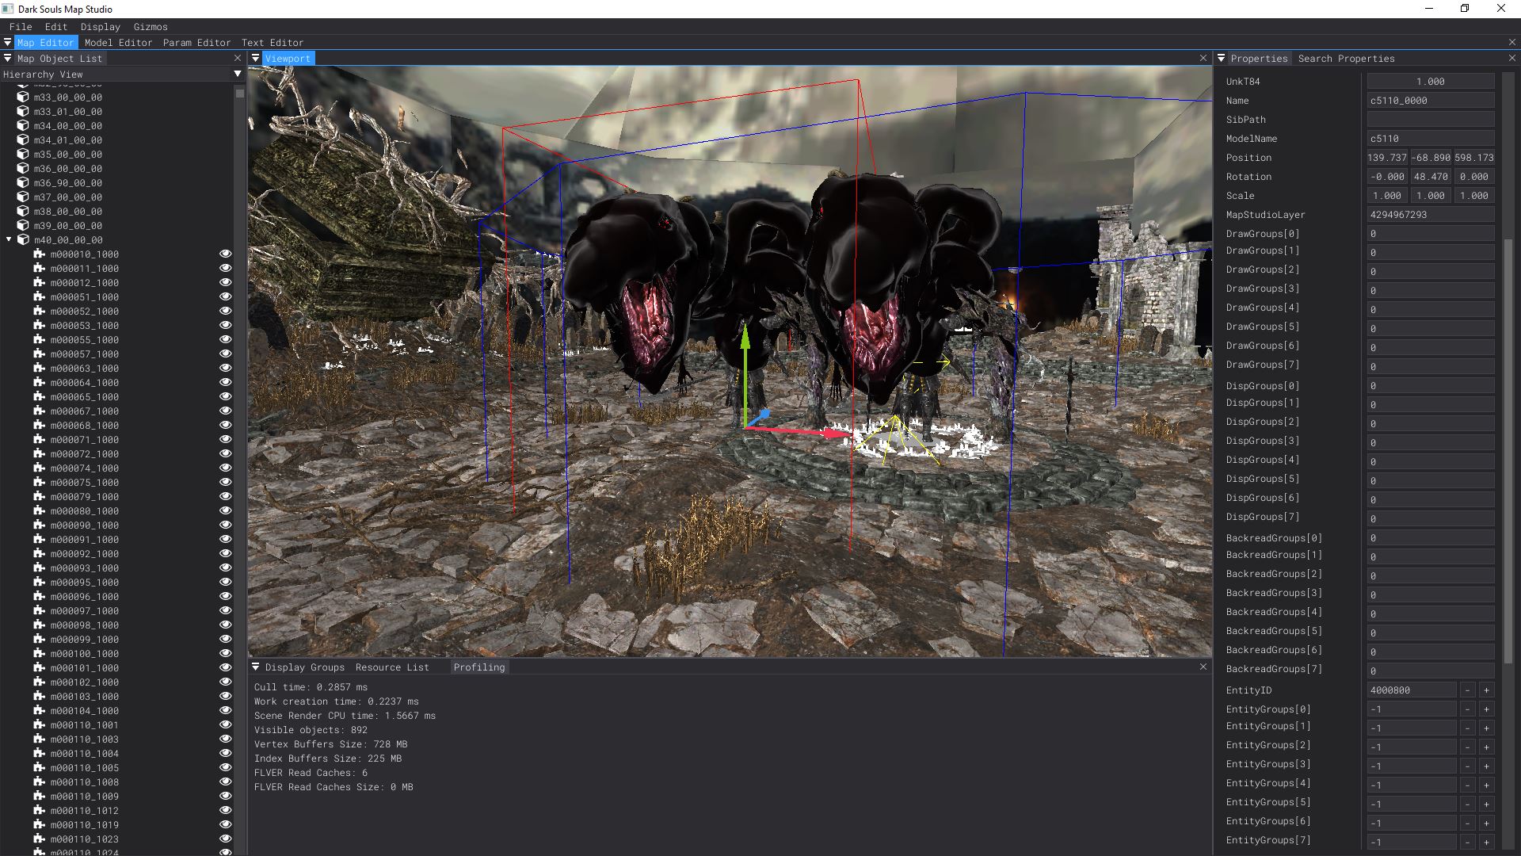
Task: Hide map piece m000010_1000 via its eye icon
Action: pyautogui.click(x=225, y=254)
